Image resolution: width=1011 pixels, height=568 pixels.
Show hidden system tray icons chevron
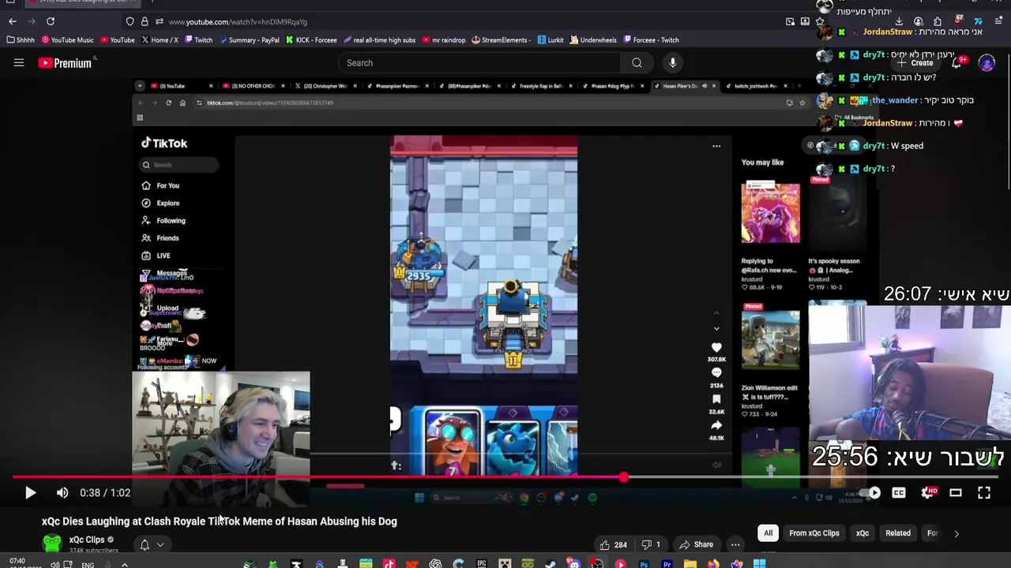click(x=124, y=564)
